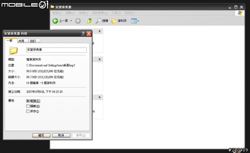Screen dimensions: 250x153
Task: Open the 我的最愛 (Favorites) menu
Action: [100, 13]
